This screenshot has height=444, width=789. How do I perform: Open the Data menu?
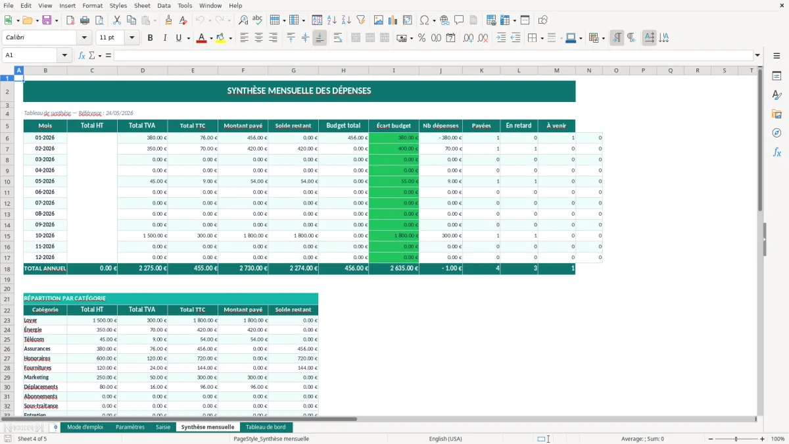click(164, 5)
